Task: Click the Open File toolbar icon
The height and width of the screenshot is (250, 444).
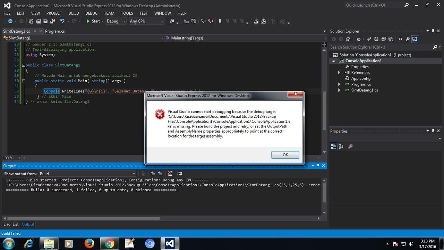Action: coord(38,21)
